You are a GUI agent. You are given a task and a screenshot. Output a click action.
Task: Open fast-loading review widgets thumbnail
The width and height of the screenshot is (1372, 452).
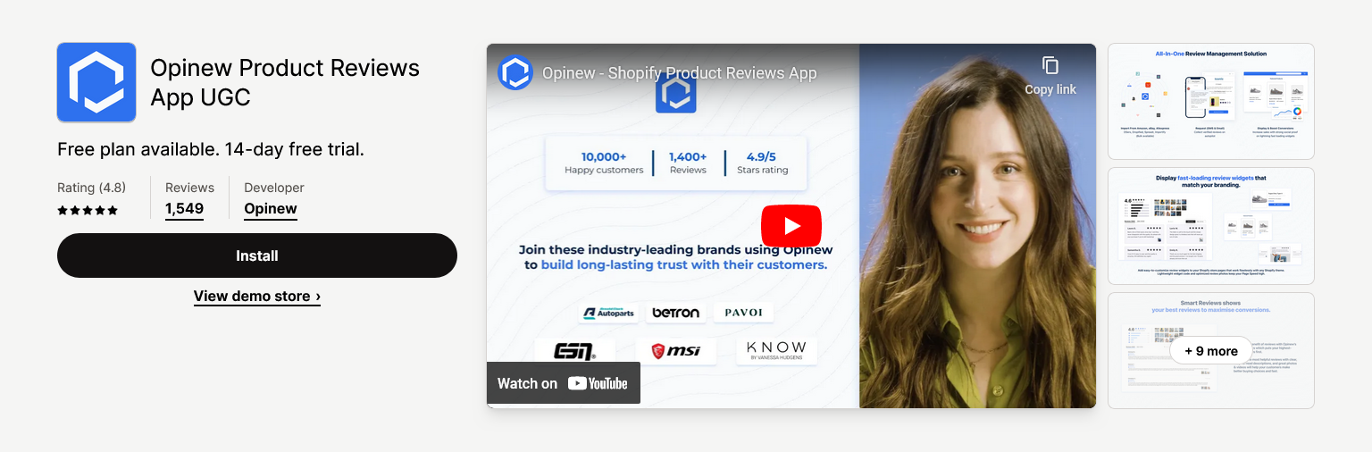pos(1210,226)
